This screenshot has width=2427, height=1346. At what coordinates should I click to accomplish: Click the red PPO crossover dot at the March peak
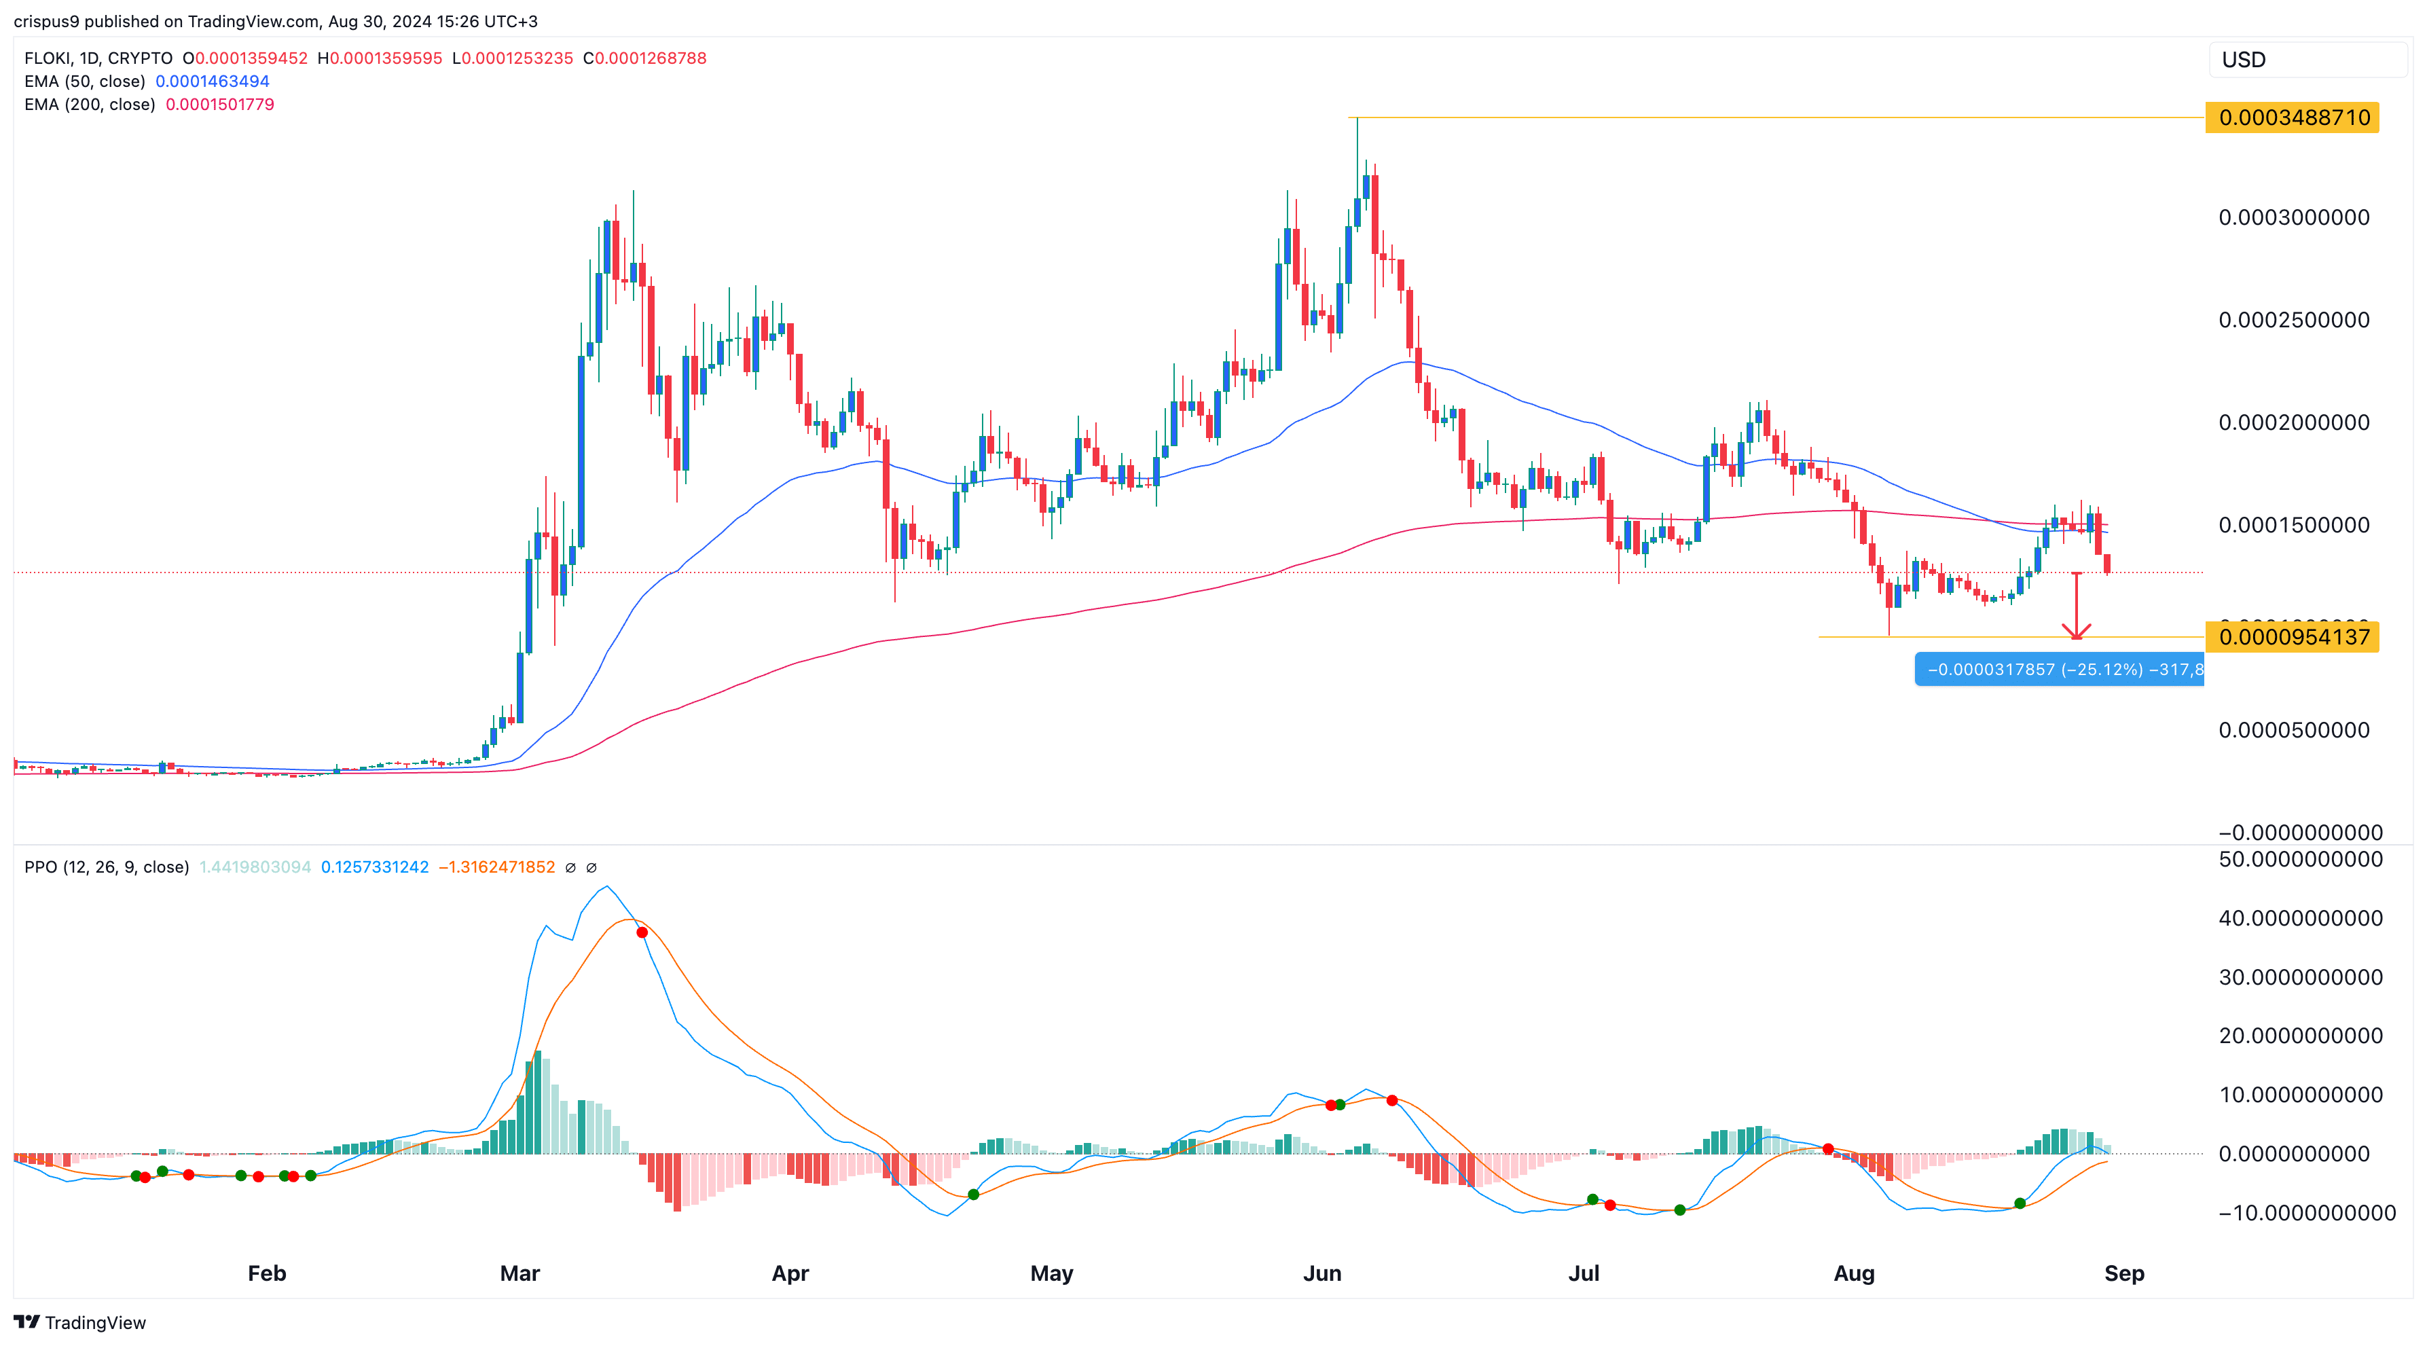(642, 932)
